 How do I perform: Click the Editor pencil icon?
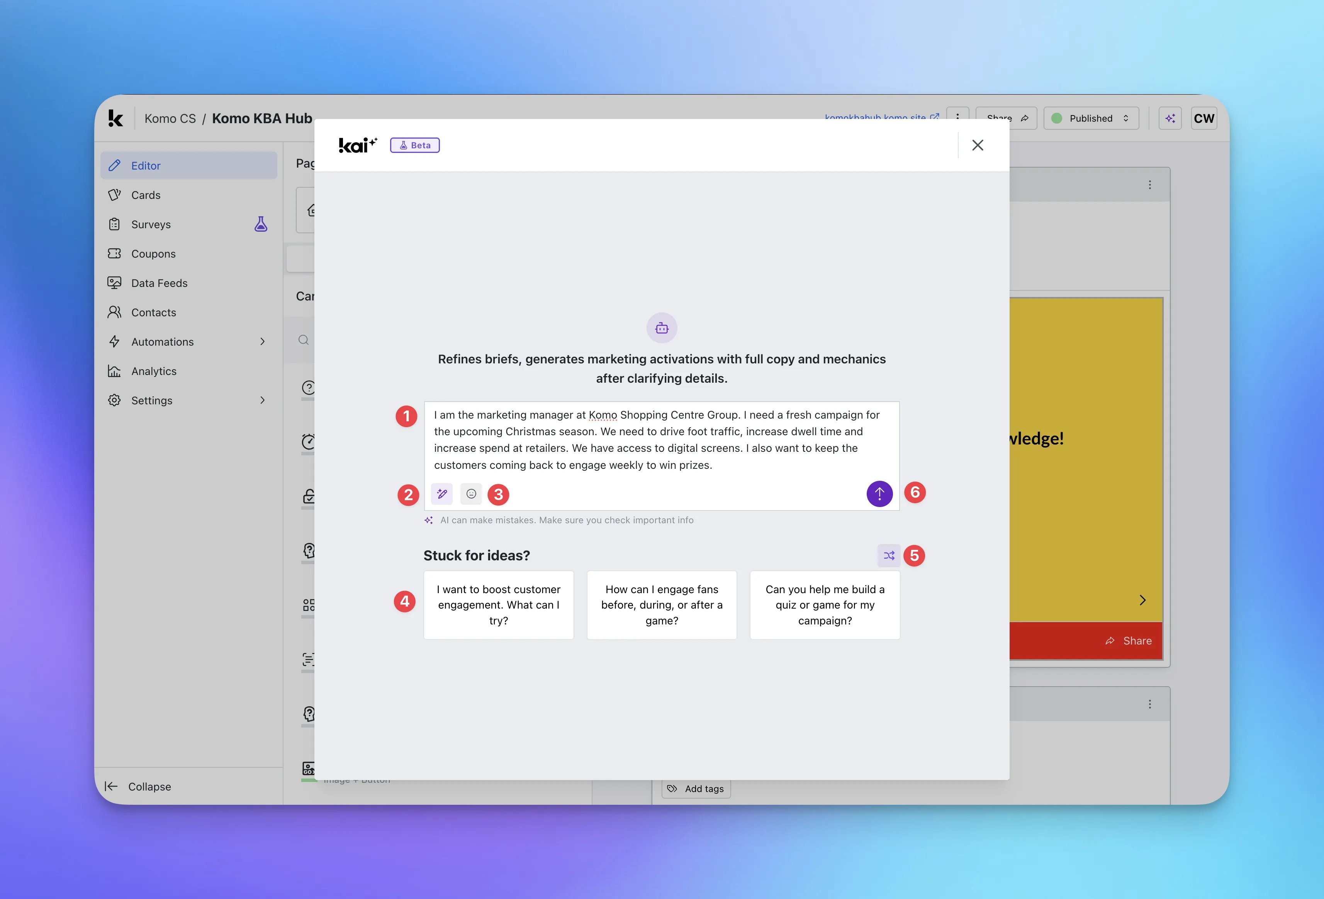(x=114, y=165)
